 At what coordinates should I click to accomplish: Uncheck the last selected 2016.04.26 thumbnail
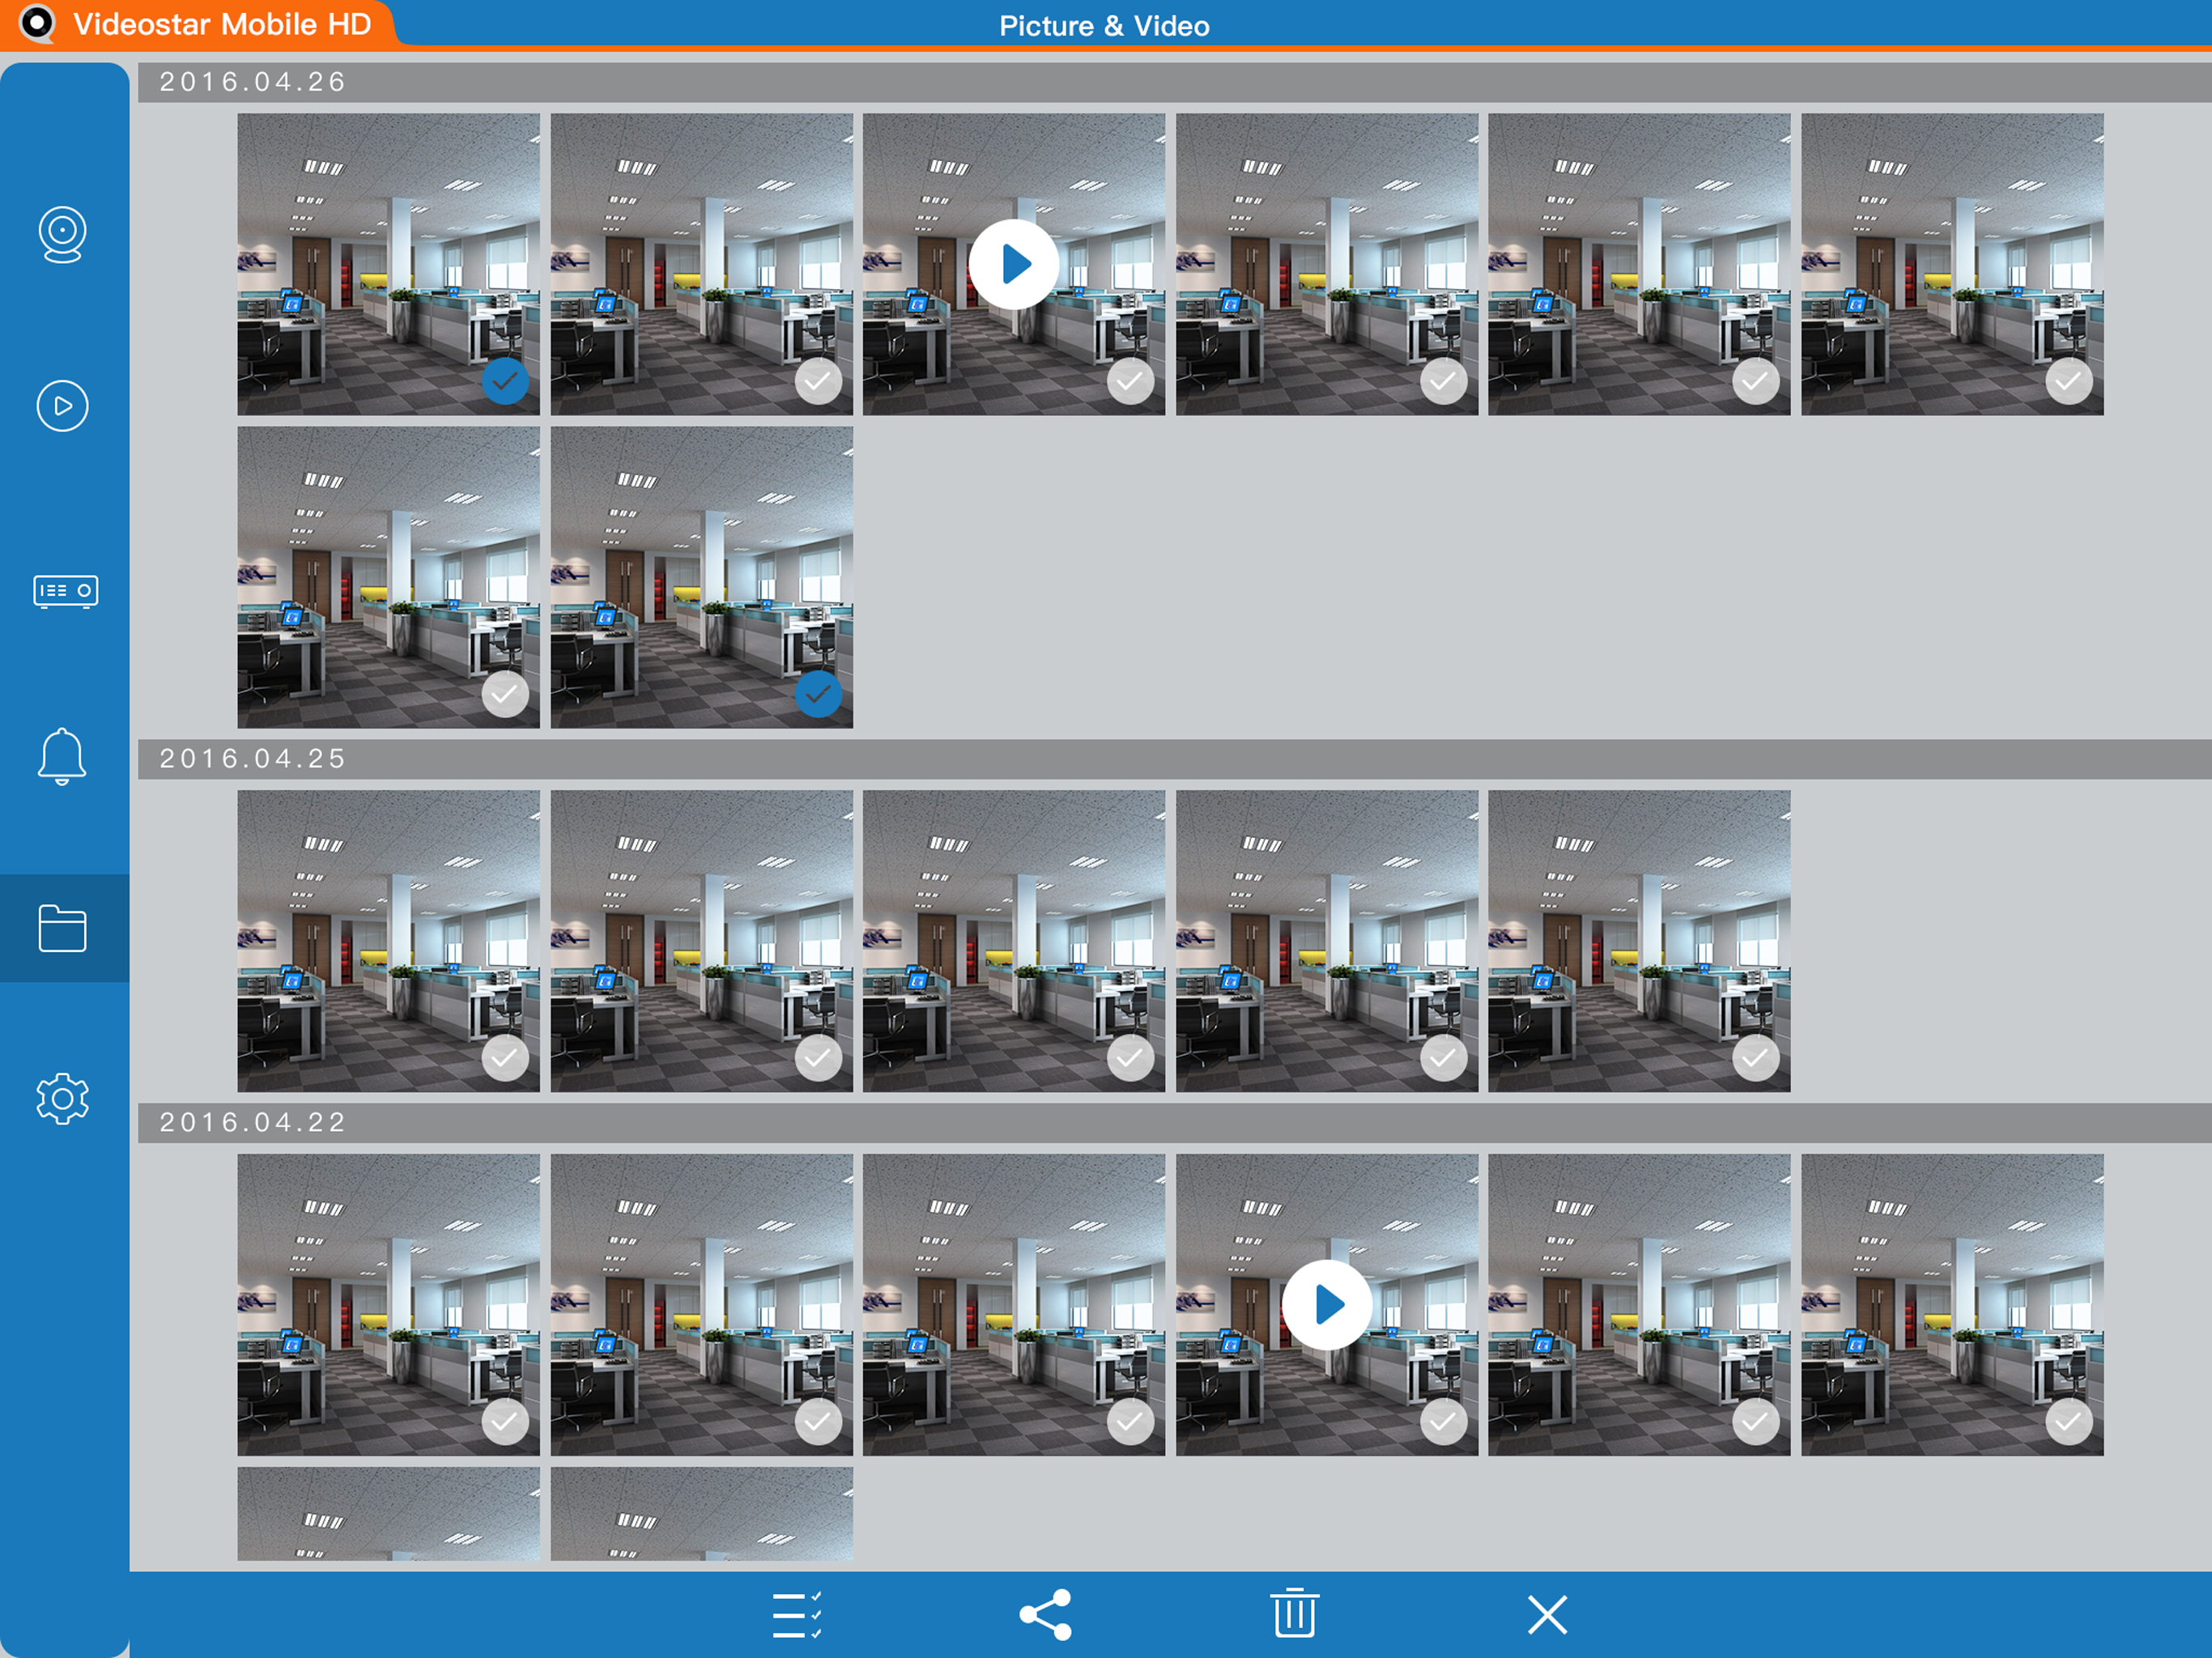tap(818, 694)
